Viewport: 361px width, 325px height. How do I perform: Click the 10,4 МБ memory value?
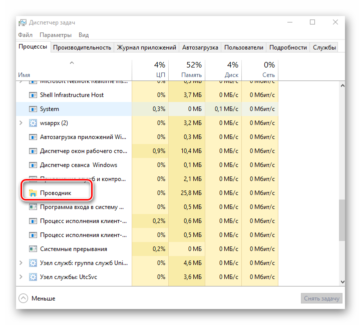(x=191, y=151)
